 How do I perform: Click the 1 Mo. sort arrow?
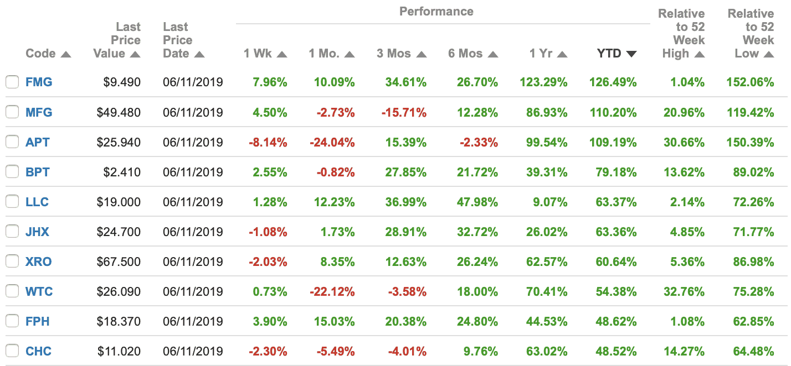[x=349, y=54]
